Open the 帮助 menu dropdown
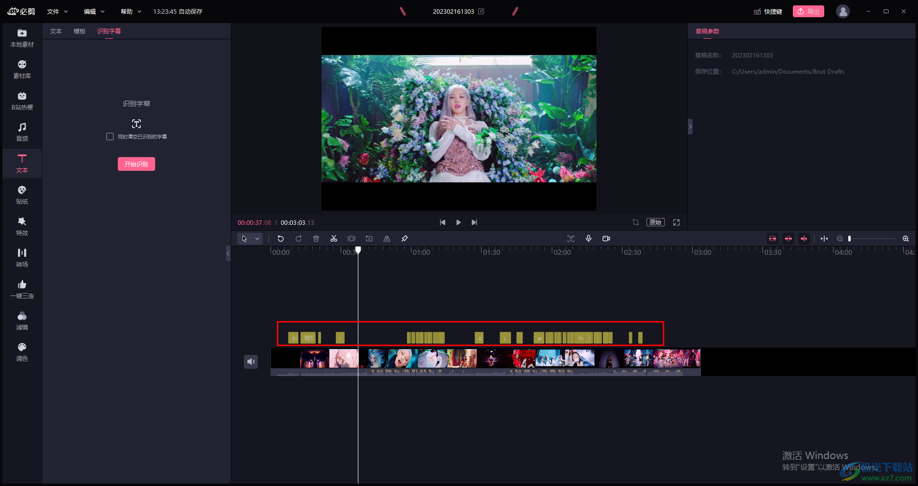This screenshot has height=486, width=918. [131, 11]
